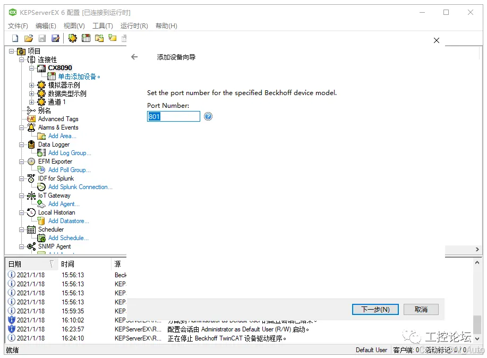The width and height of the screenshot is (487, 358).
Task: Click the New project toolbar icon
Action: coord(15,38)
